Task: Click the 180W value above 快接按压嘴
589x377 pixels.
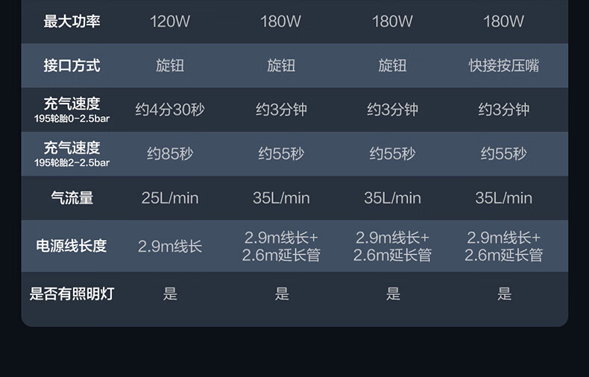Action: click(x=504, y=22)
